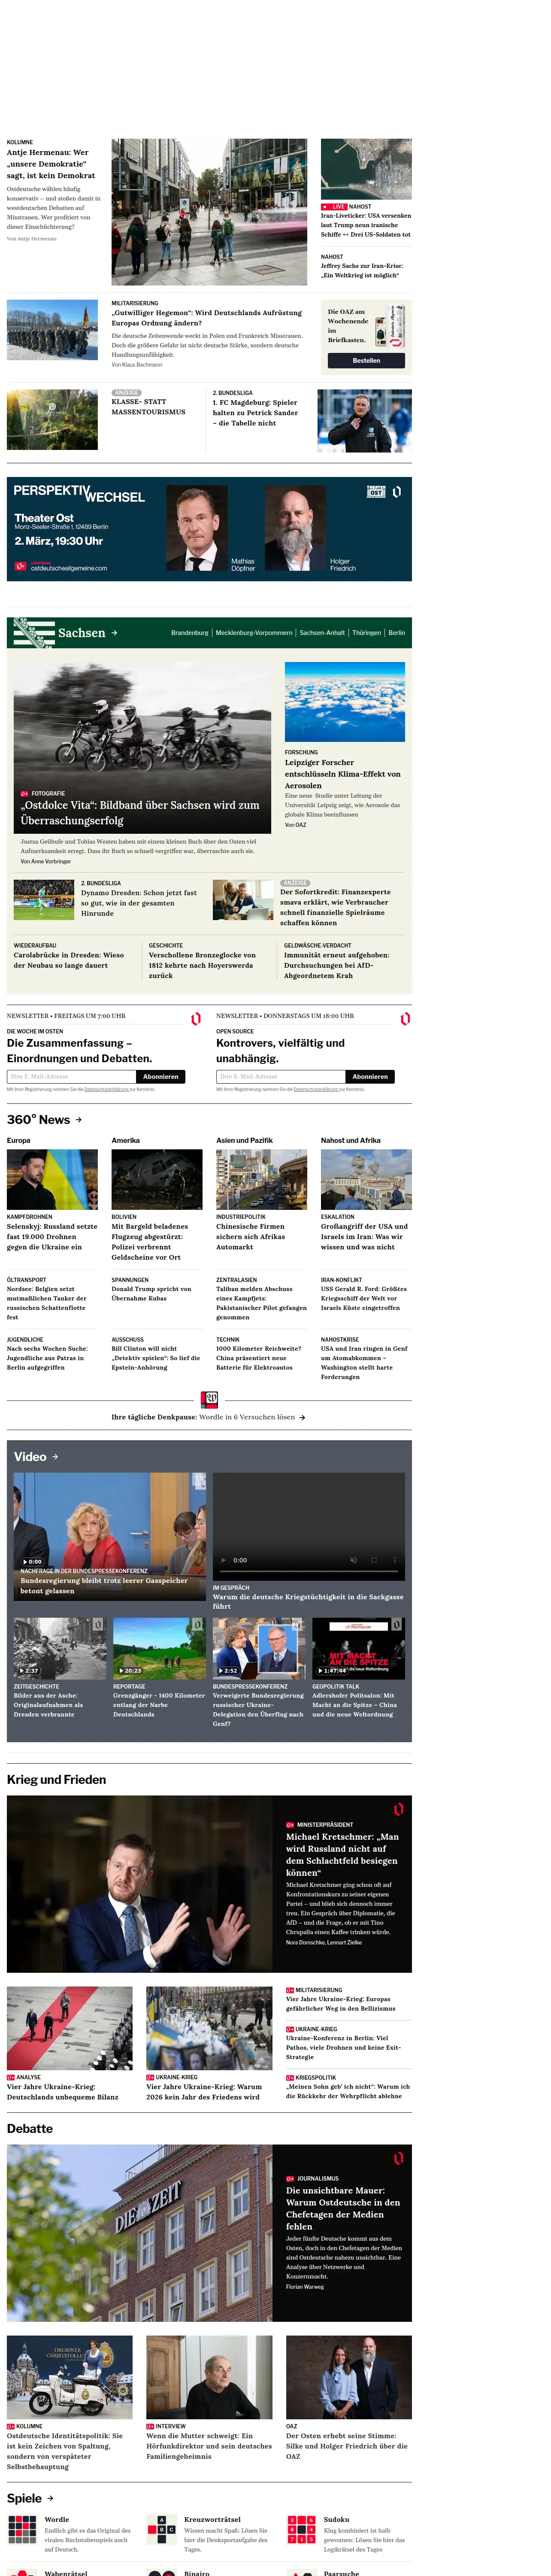
Task: Open 'Der Osten erhebt seine Stimme' OAZ article
Action: (347, 2445)
